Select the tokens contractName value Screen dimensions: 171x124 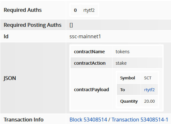[x=122, y=52]
